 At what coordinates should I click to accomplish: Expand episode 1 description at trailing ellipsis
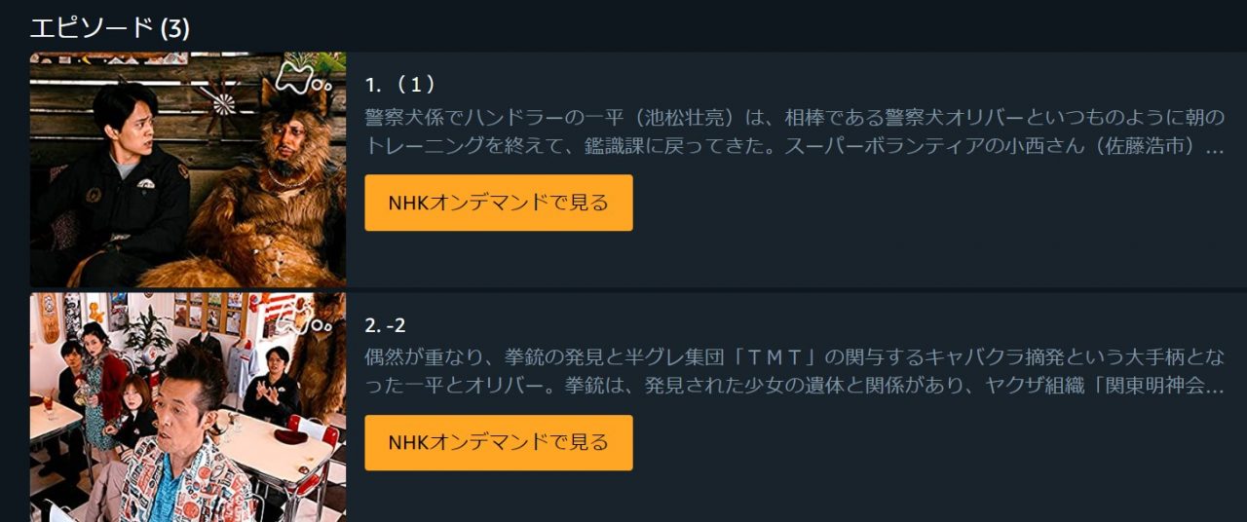pos(1215,148)
